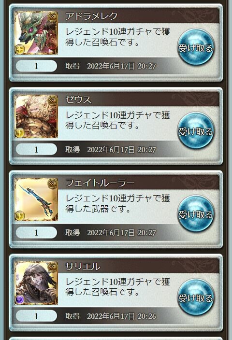Click the SSR badge on アドラメレク
Viewport: 232px width, 340px height.
pyautogui.click(x=53, y=17)
